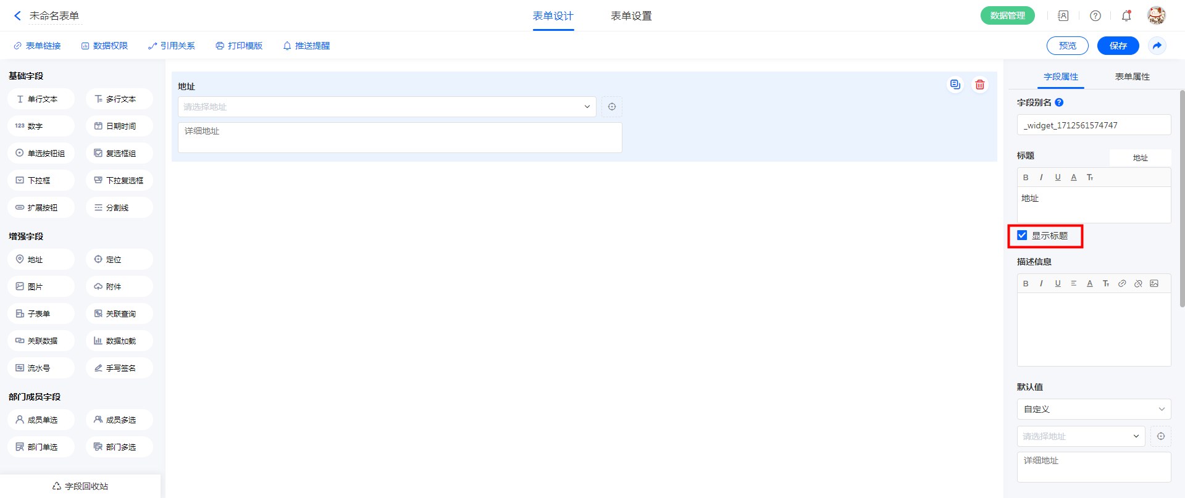Image resolution: width=1185 pixels, height=498 pixels.
Task: Click the insert image icon in description toolbar
Action: point(1154,283)
